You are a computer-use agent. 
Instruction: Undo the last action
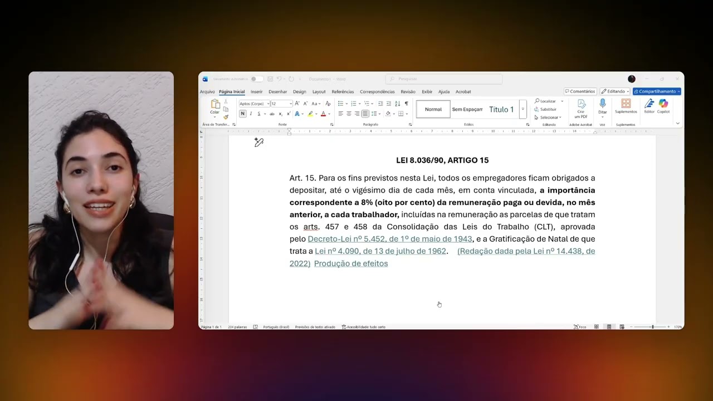pyautogui.click(x=279, y=79)
